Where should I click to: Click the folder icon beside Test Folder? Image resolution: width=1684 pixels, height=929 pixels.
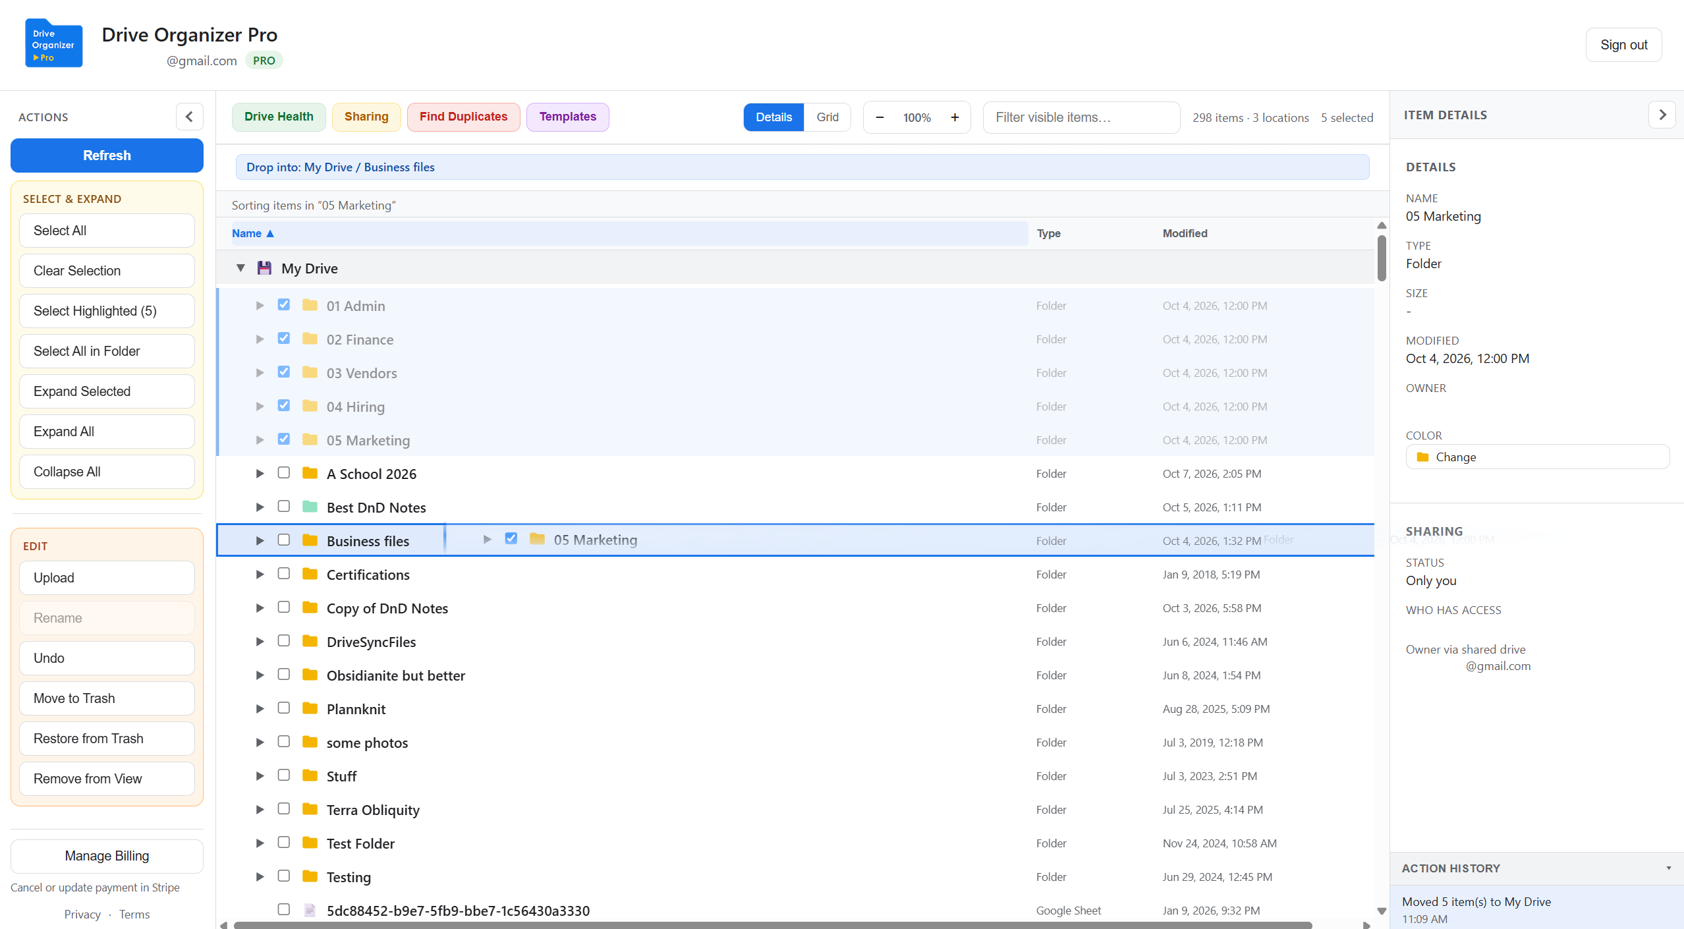pyautogui.click(x=310, y=843)
